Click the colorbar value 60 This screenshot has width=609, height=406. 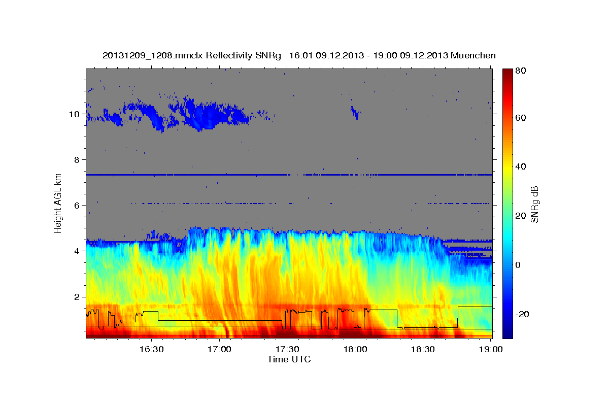point(521,118)
